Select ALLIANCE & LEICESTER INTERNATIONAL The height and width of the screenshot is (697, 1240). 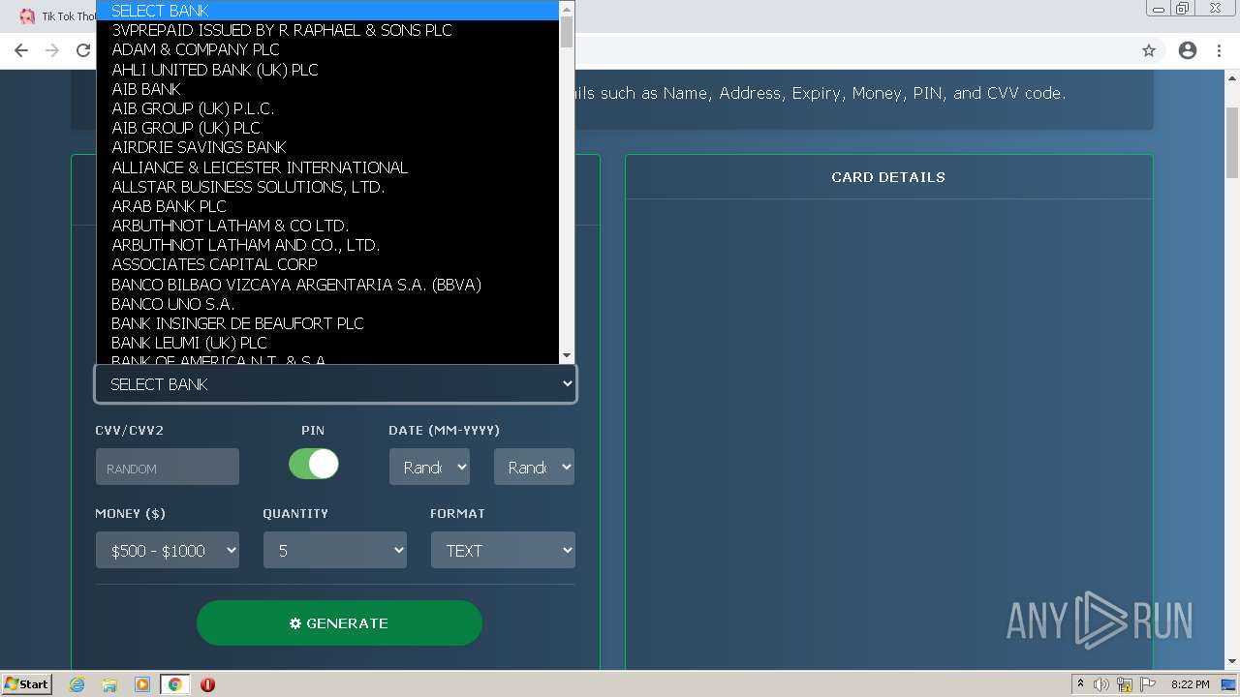pos(327,167)
